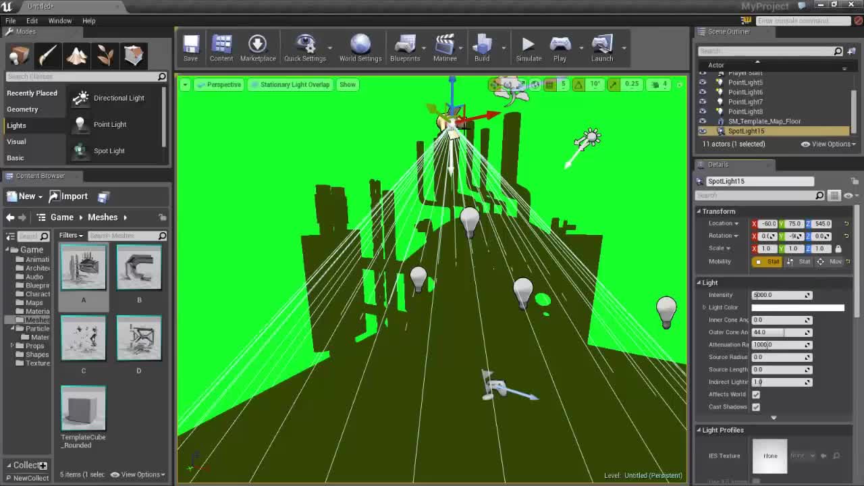The image size is (864, 486).
Task: Toggle grid snapping in viewport toolbar
Action: (549, 84)
